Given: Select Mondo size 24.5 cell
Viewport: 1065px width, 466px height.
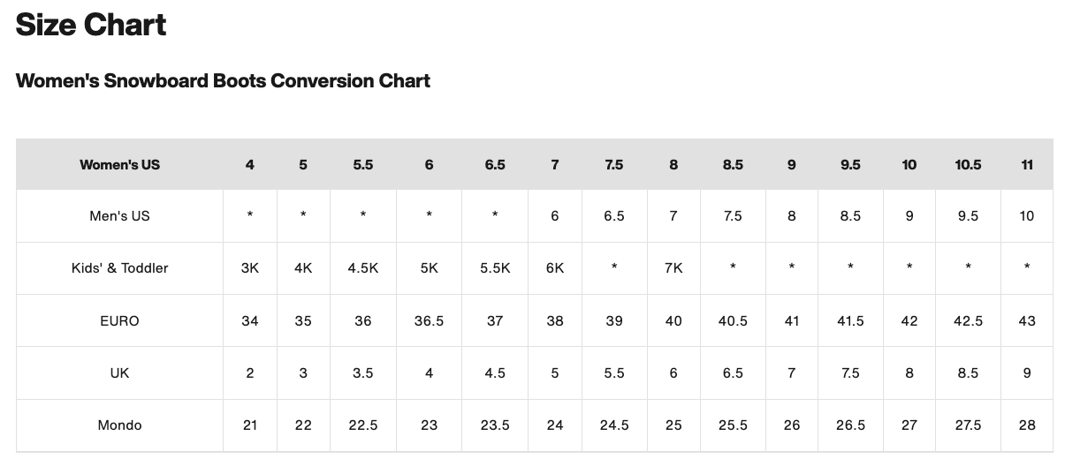Looking at the screenshot, I should click(614, 425).
